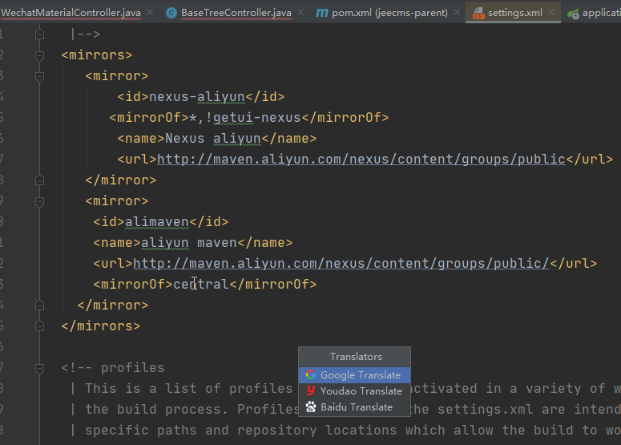Click the pom.xml Maven file icon
The image size is (621, 445).
(322, 13)
